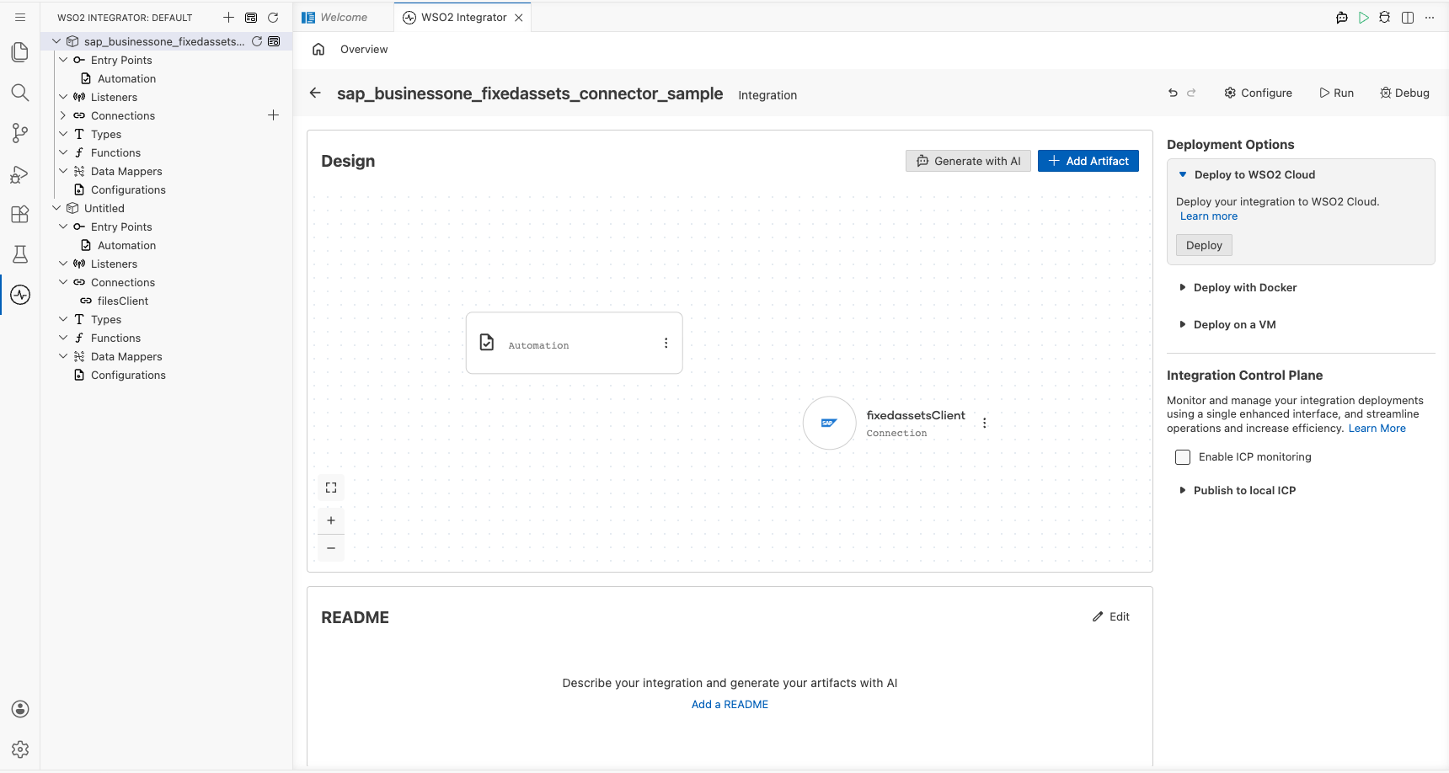Image resolution: width=1449 pixels, height=773 pixels.
Task: Open the Run and Debug view
Action: pyautogui.click(x=20, y=173)
